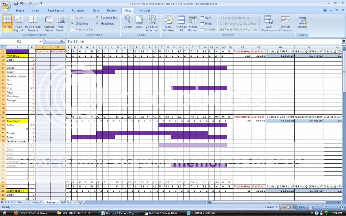
Task: Disable the Headings checkbox
Action: 99,23
